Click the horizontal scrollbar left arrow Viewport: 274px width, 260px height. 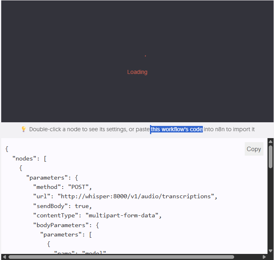tap(4, 257)
